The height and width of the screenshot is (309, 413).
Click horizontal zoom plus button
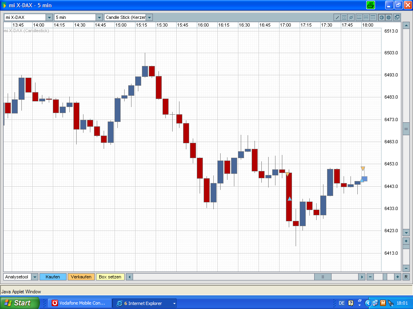click(x=398, y=277)
